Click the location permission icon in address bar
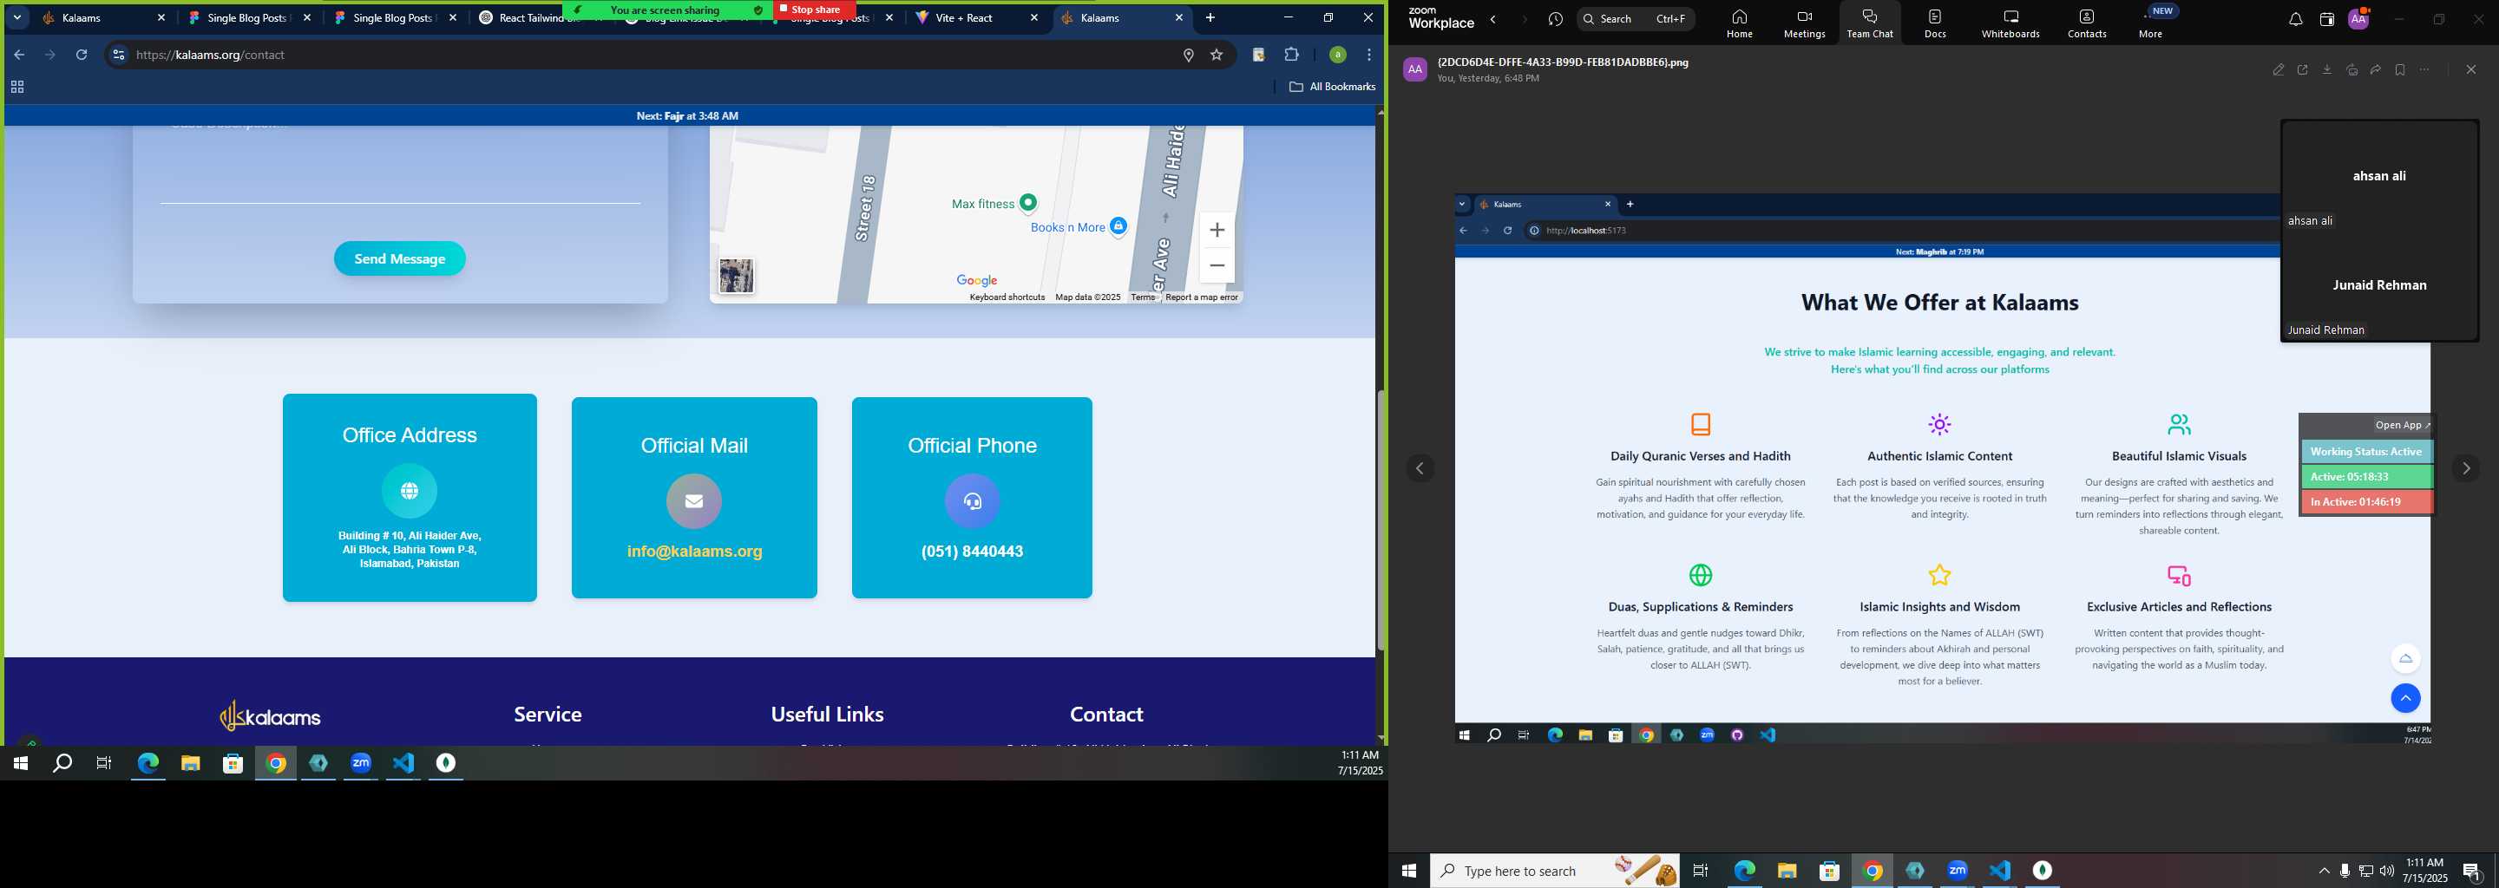 coord(1189,55)
